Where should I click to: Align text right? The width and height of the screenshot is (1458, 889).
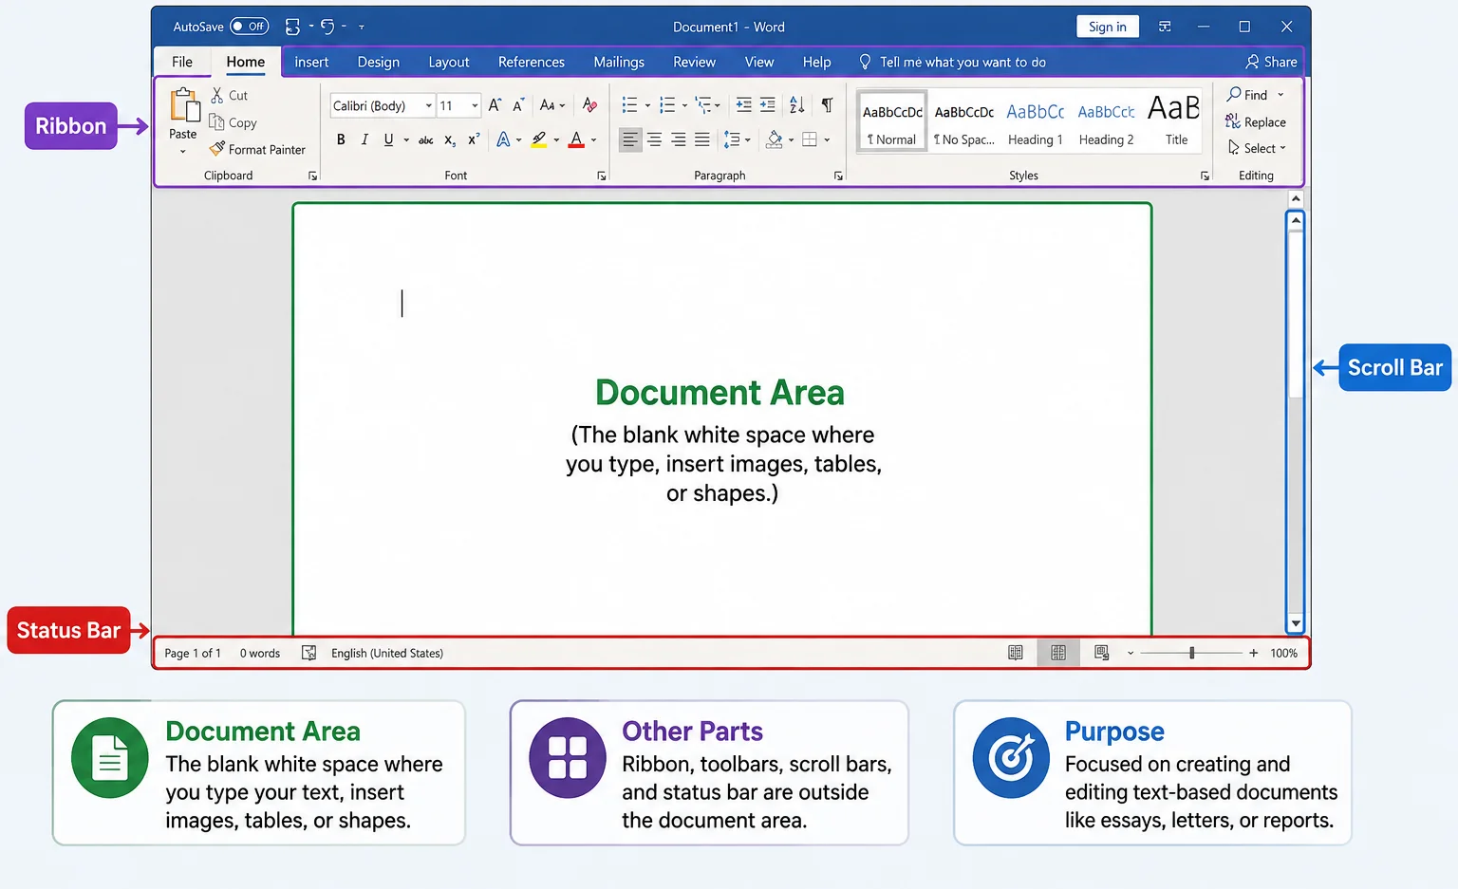click(678, 140)
